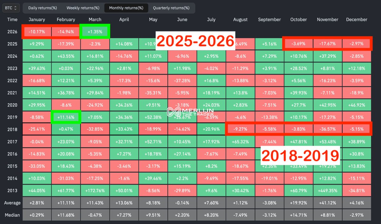Select the 2021 May cell -35.31%
This screenshot has height=224, width=381.
(x=153, y=93)
